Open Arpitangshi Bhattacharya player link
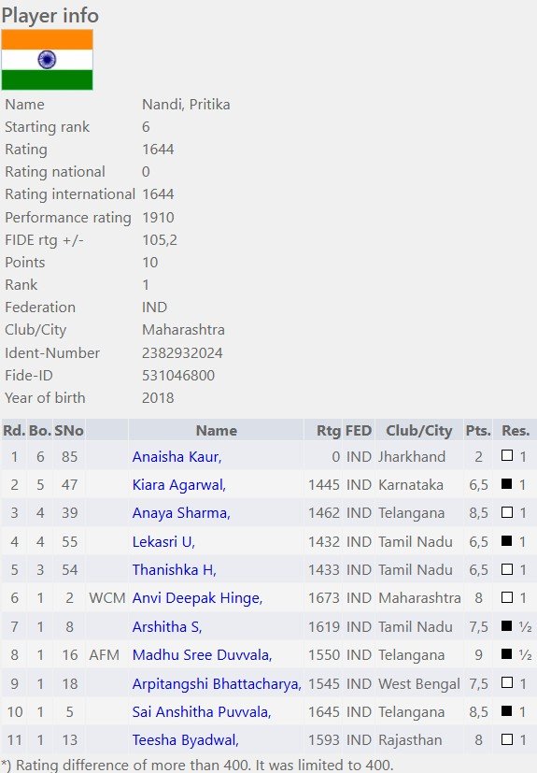The height and width of the screenshot is (773, 537). coord(217,683)
